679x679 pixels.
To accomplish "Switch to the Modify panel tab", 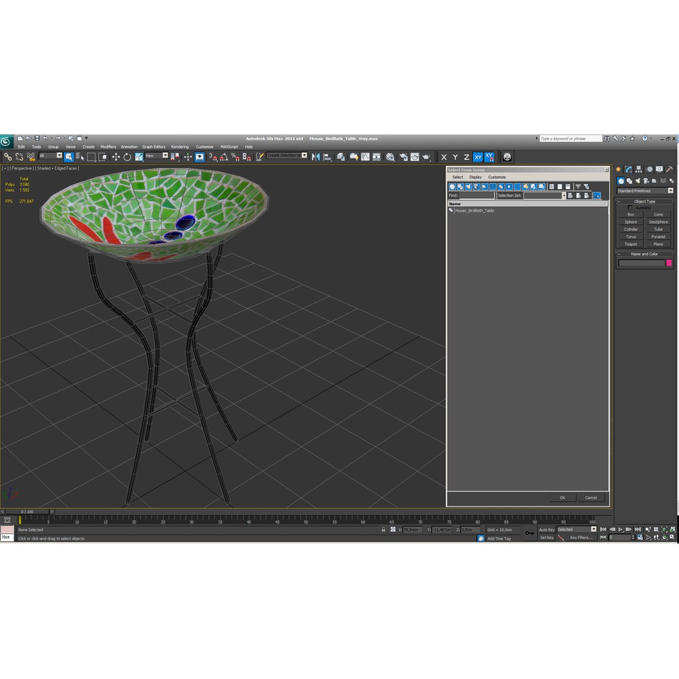I will tap(628, 169).
